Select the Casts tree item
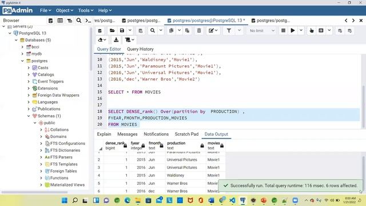 (x=43, y=68)
